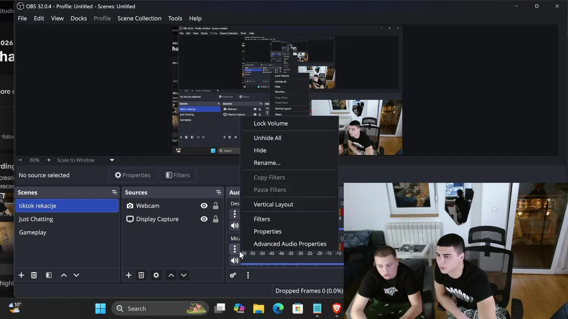The image size is (568, 319).
Task: Open source properties gear icon
Action: (156, 275)
